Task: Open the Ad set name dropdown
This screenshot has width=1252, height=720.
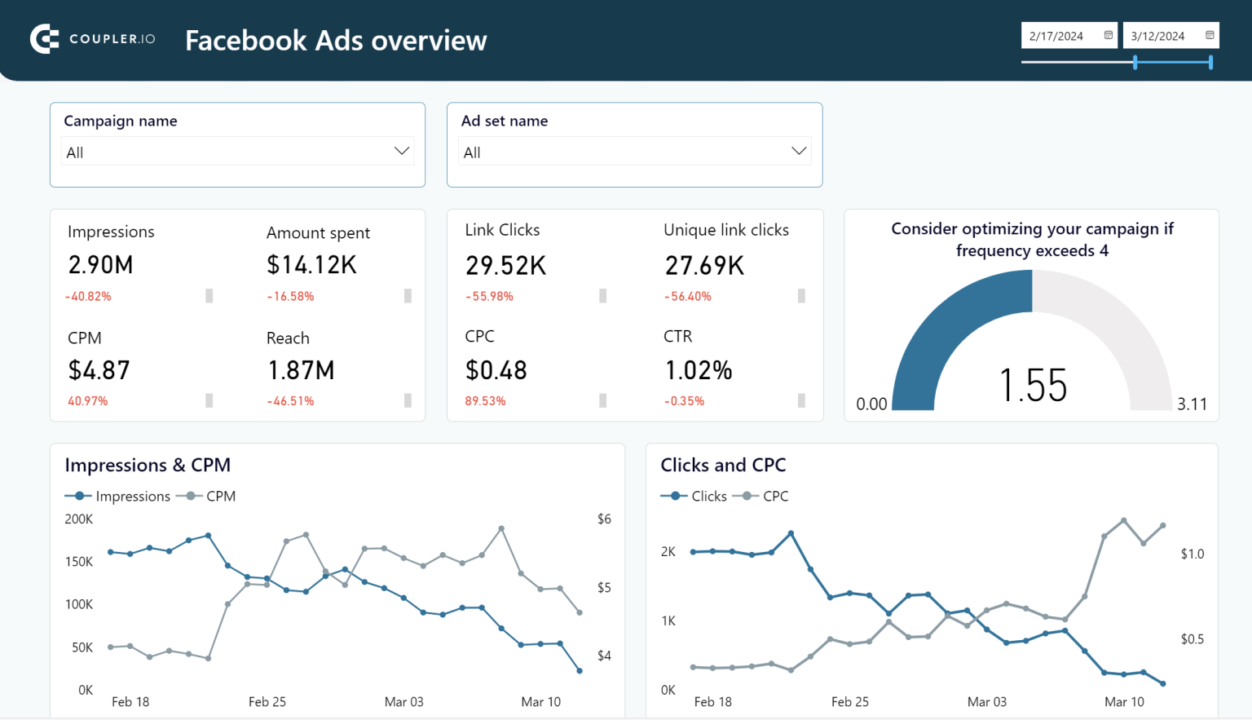Action: (x=635, y=151)
